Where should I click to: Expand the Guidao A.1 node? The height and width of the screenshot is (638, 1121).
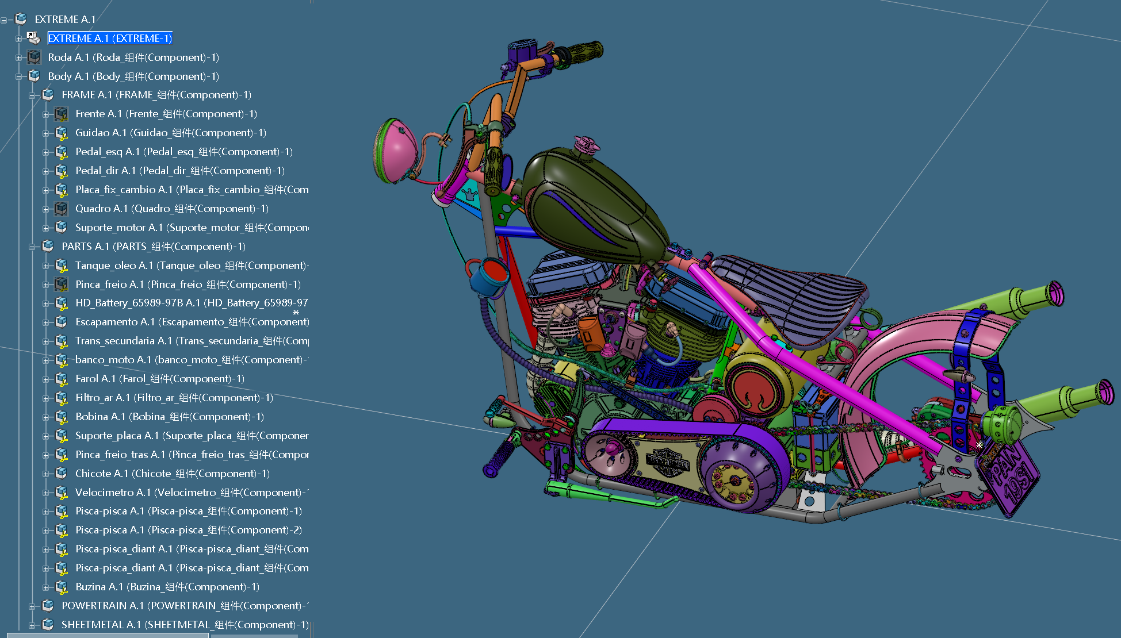click(x=46, y=133)
